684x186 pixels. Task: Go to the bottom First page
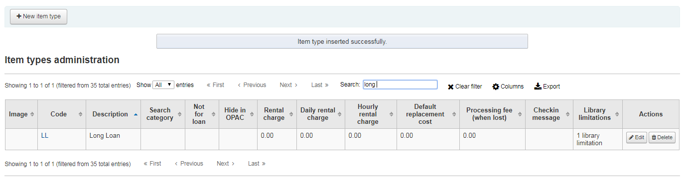152,164
